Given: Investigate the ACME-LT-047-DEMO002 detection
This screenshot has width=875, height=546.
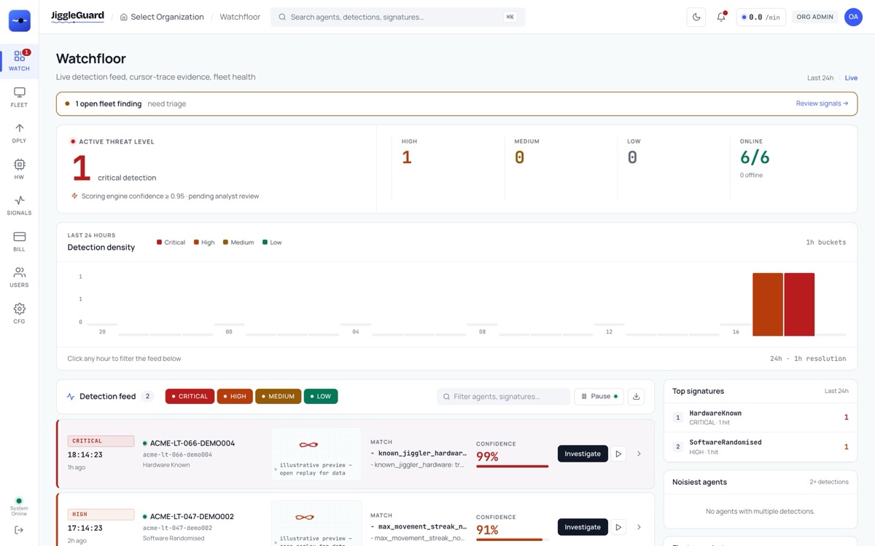Looking at the screenshot, I should [x=583, y=527].
